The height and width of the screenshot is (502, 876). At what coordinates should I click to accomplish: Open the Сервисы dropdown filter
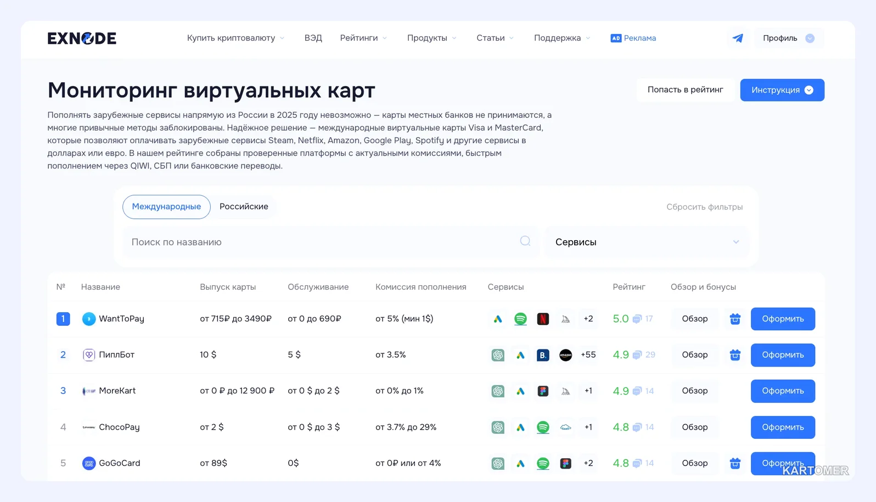coord(647,242)
